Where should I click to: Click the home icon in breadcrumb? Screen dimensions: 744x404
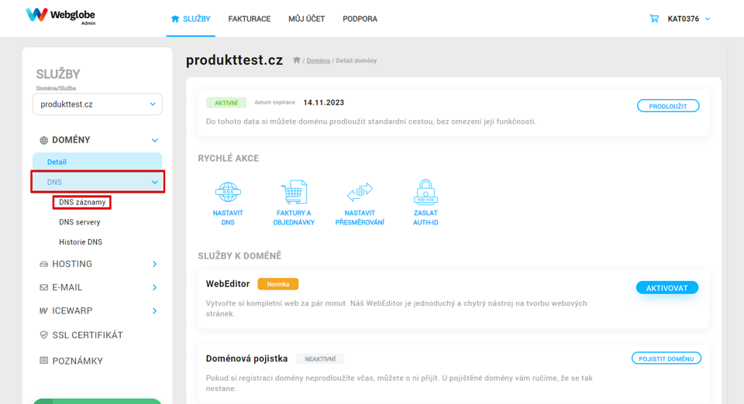297,60
